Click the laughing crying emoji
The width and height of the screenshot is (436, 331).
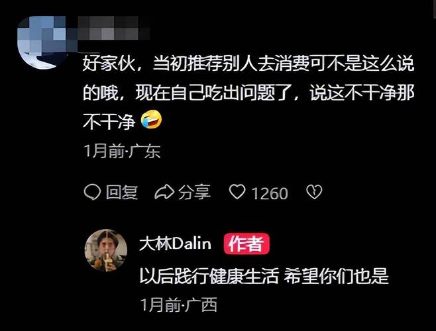coord(151,120)
